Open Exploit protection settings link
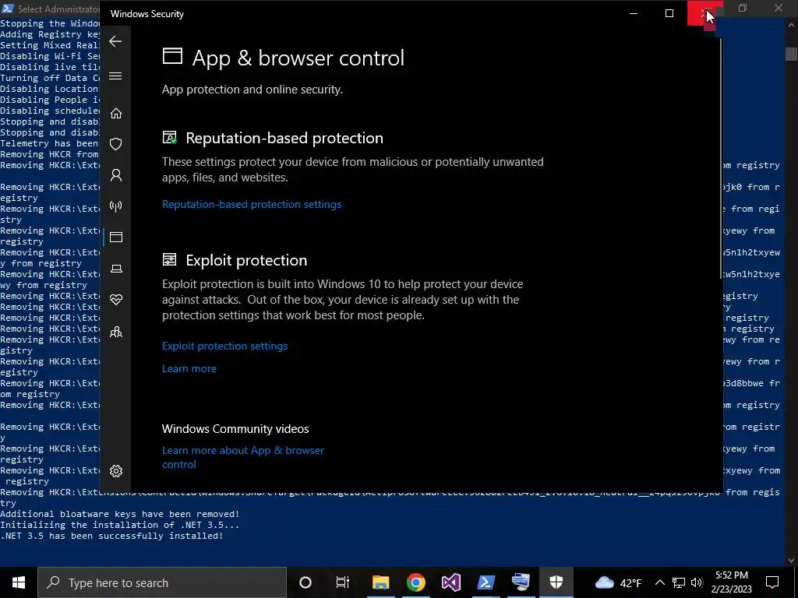Viewport: 798px width, 598px height. pyautogui.click(x=224, y=346)
